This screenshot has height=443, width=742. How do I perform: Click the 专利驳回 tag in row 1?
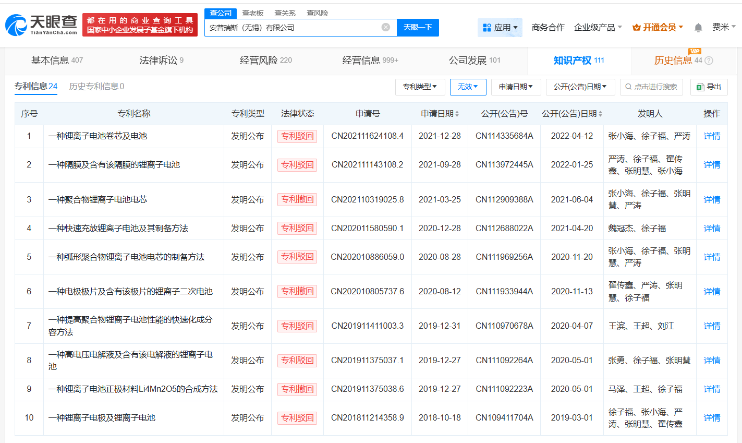coord(297,136)
